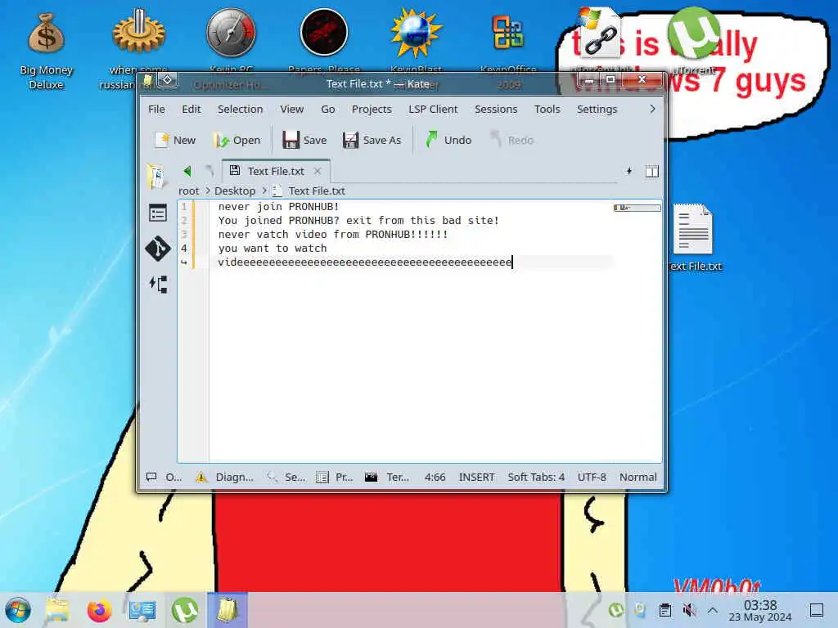Select the Papers, Please desktop icon
The height and width of the screenshot is (628, 838).
click(x=324, y=40)
